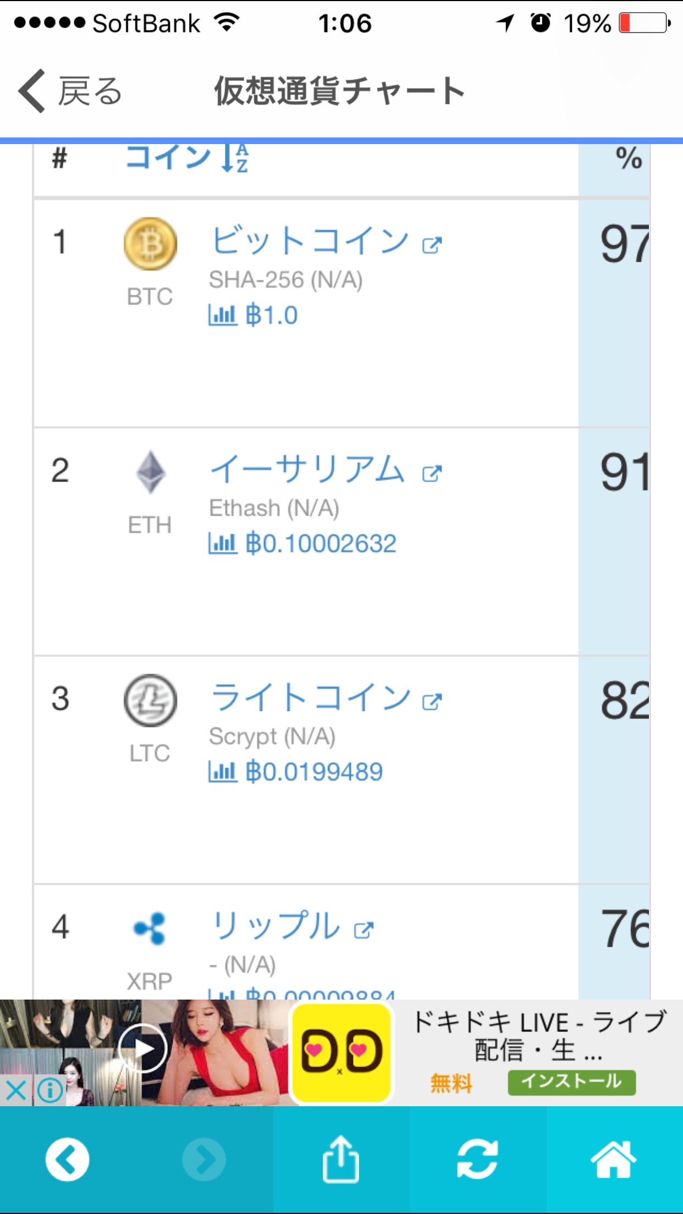Reload the page with the refresh icon
Image resolution: width=683 pixels, height=1214 pixels.
477,1160
